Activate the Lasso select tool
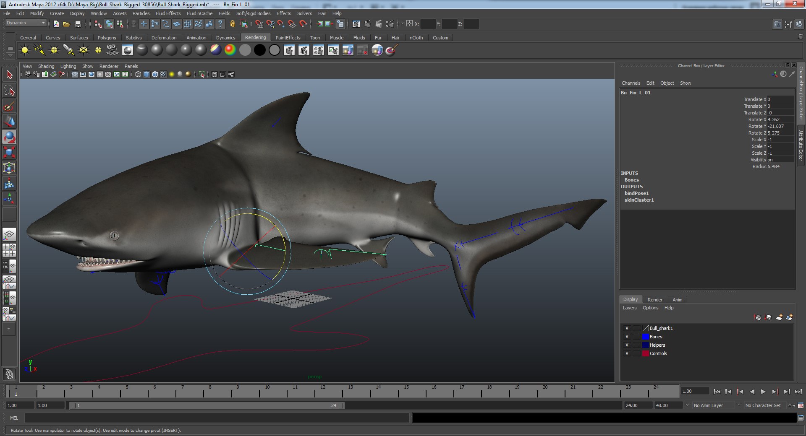The width and height of the screenshot is (806, 436). tap(9, 91)
